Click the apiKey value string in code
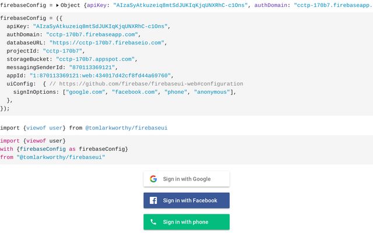Image resolution: width=373 pixels, height=233 pixels. click(100, 26)
